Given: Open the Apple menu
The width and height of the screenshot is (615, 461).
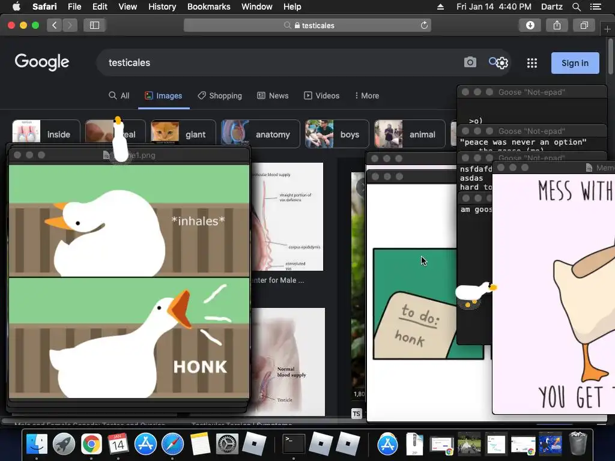Looking at the screenshot, I should pos(16,6).
